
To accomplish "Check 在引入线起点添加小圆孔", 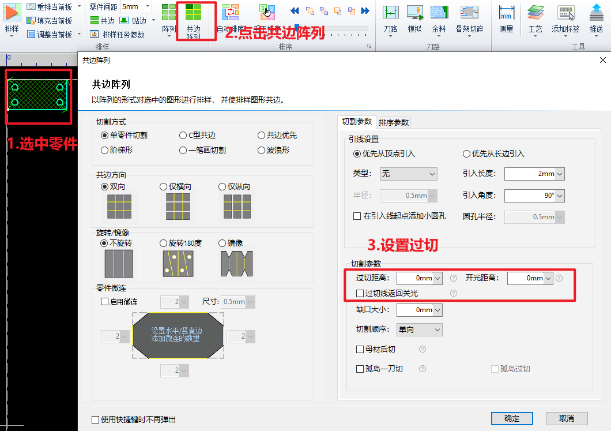I will point(357,216).
